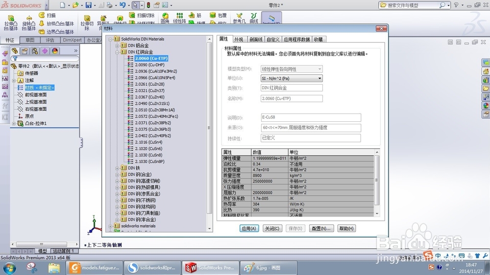Switch to the 剖面线 tab

tap(256, 39)
